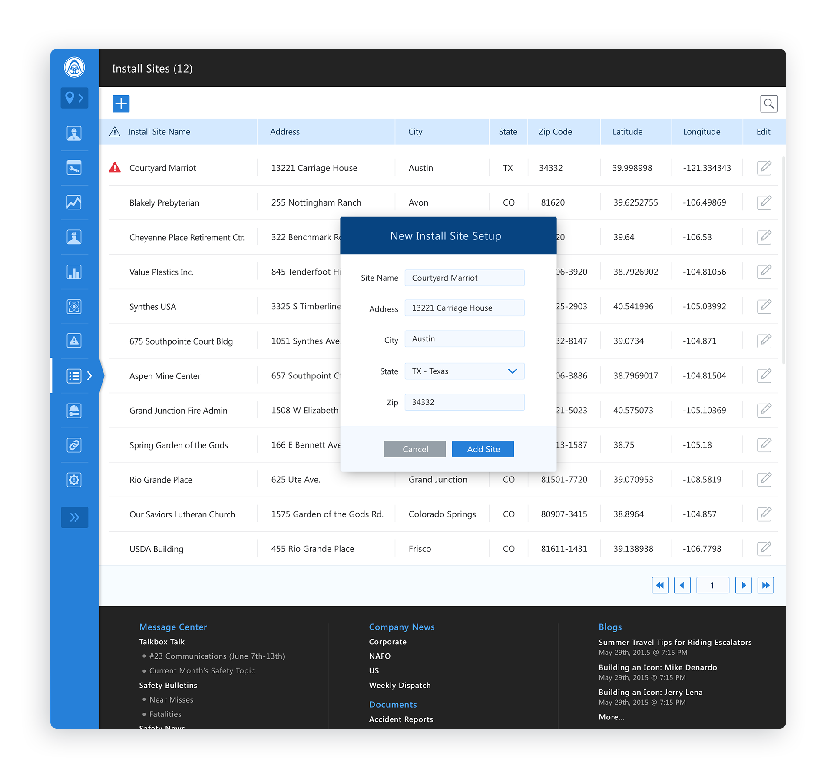This screenshot has height=779, width=834.
Task: Expand the active list menu chevron in sidebar
Action: click(x=90, y=376)
